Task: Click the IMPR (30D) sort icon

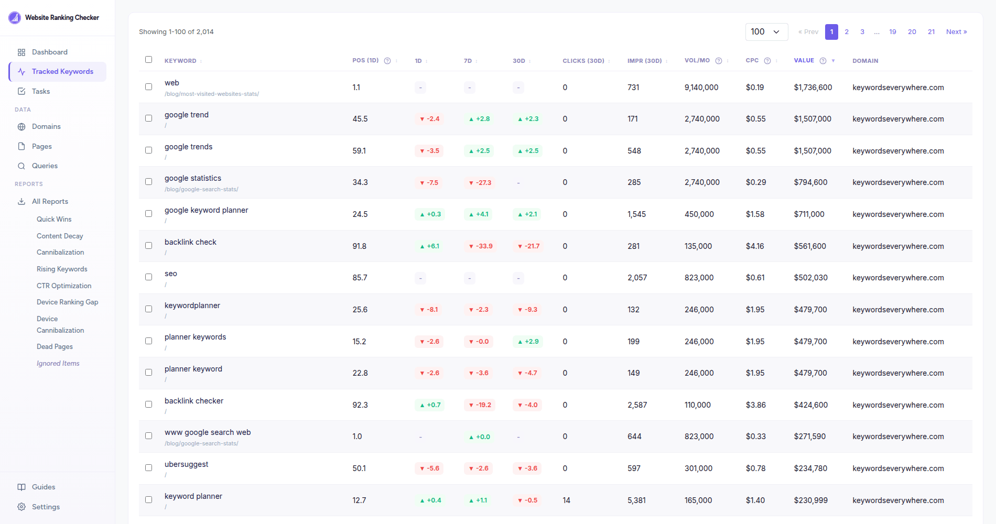Action: pos(667,61)
